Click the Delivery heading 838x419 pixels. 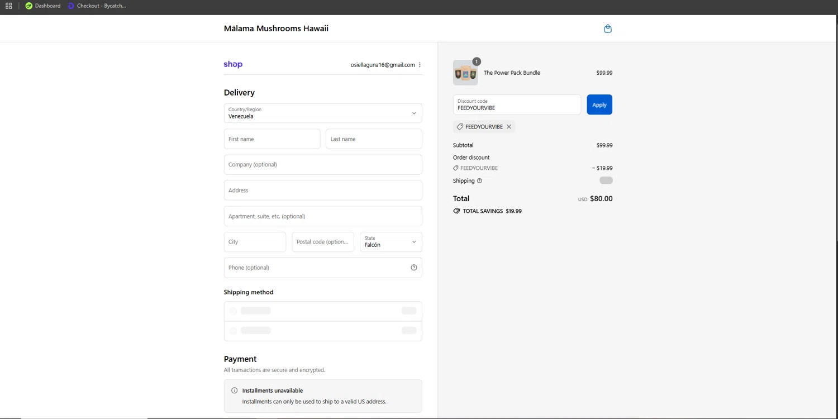point(239,93)
